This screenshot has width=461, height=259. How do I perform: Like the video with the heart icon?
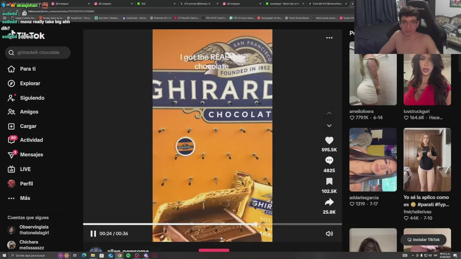tap(329, 141)
